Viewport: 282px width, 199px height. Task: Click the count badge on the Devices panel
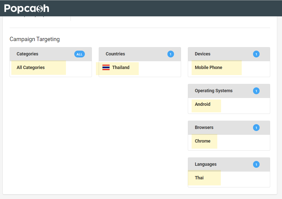coord(256,54)
